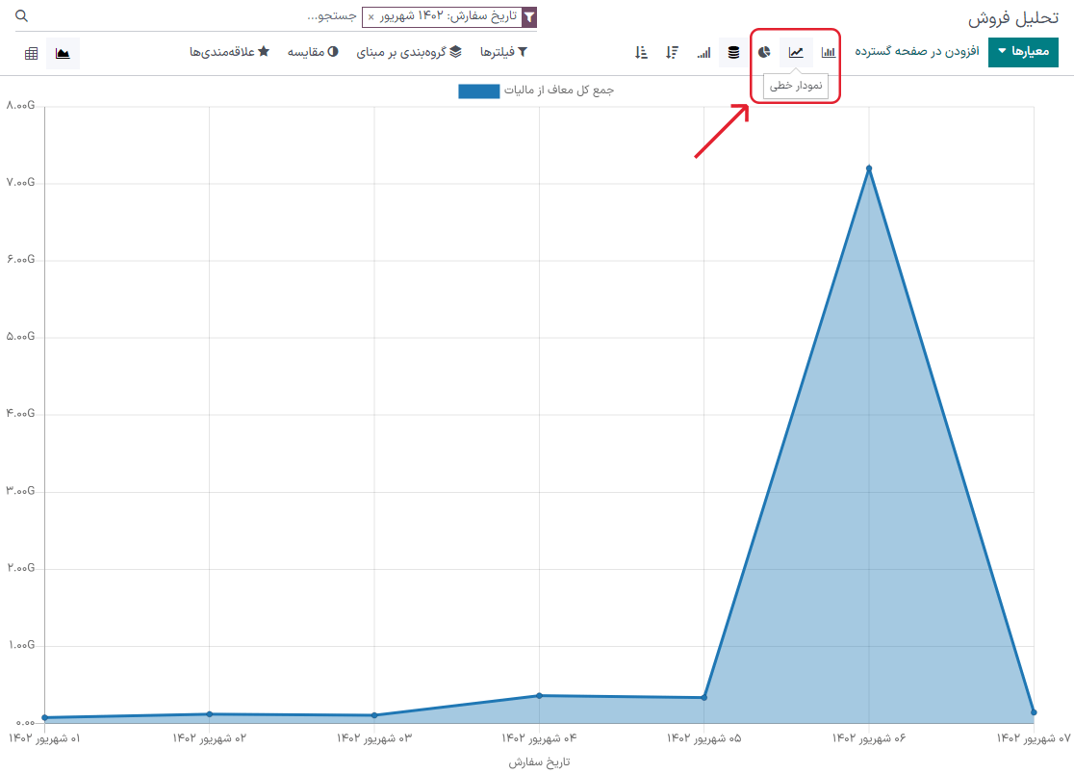
Task: Toggle dataset visibility via legend label
Action: click(559, 90)
